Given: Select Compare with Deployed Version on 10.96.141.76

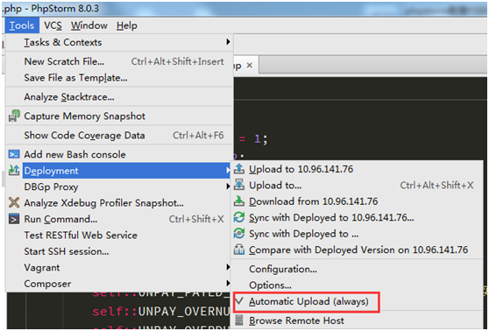Looking at the screenshot, I should pos(357,250).
